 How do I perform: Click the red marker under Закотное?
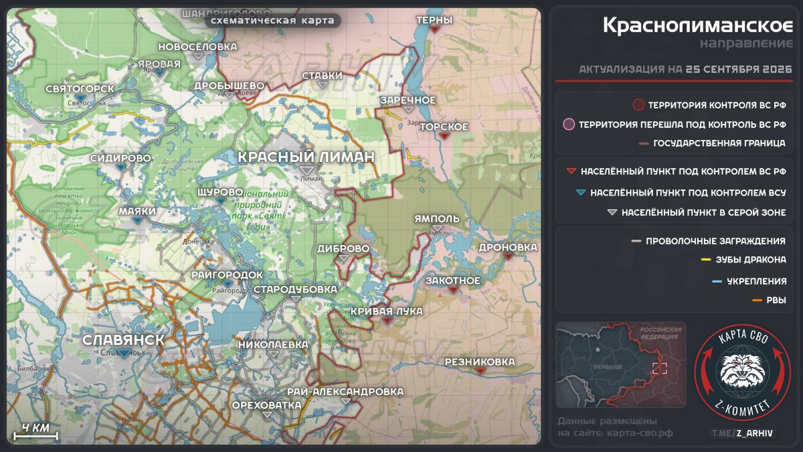point(453,290)
